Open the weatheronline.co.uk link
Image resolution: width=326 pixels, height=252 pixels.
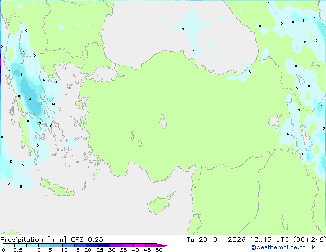(x=283, y=247)
